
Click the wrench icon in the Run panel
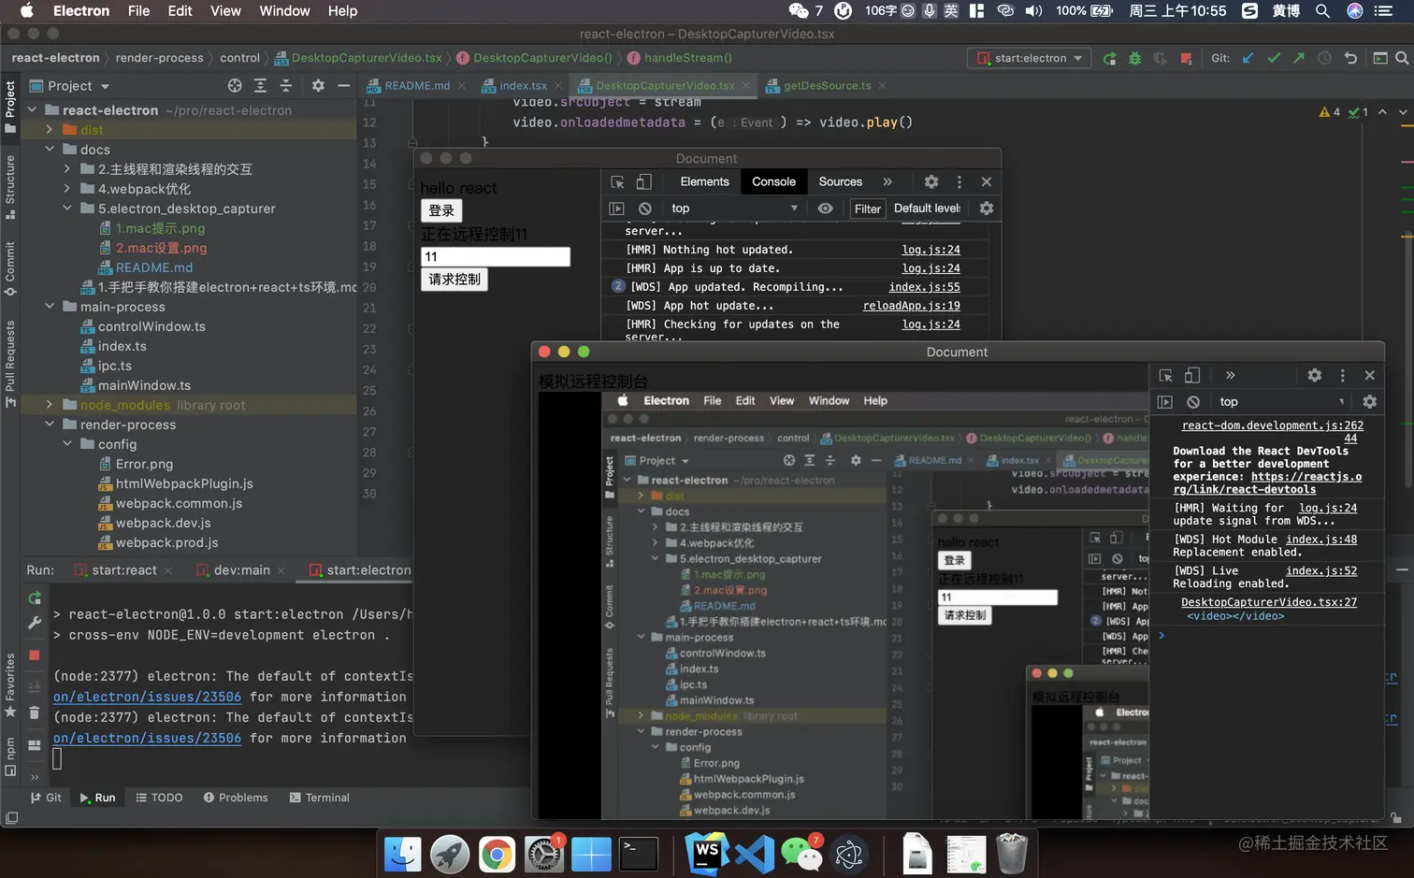(35, 622)
